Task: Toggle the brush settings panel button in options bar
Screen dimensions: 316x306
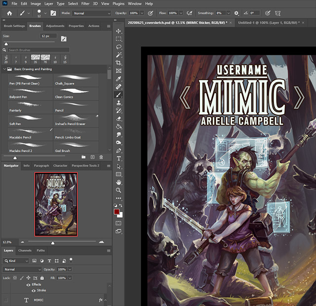Action: 53,13
